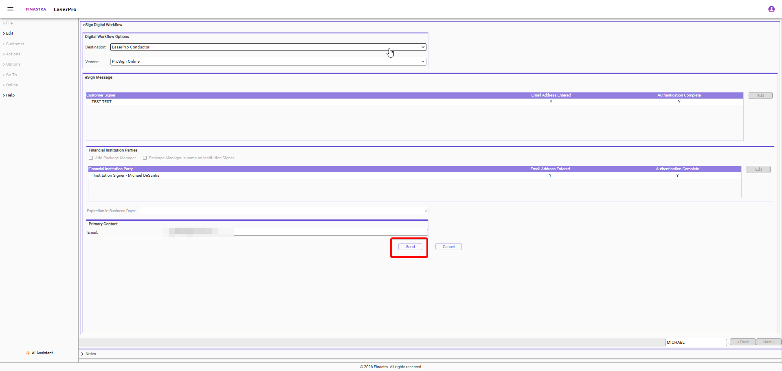
Task: Expand the Help menu in sidebar
Action: (10, 95)
